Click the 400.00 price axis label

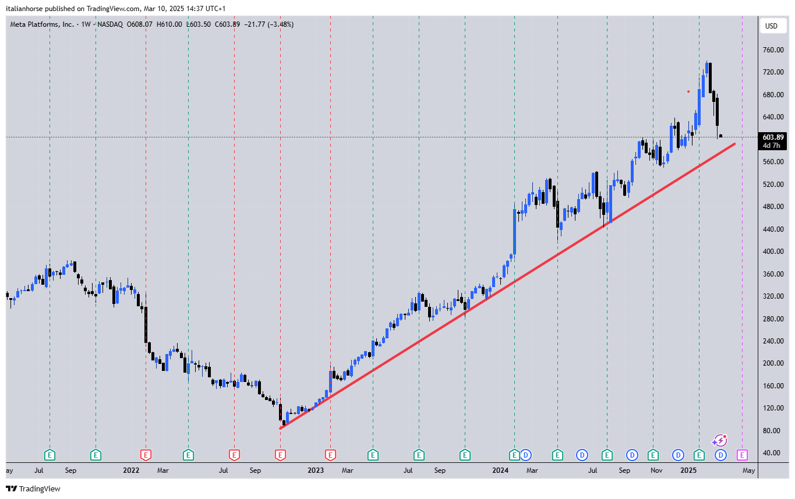click(x=772, y=252)
